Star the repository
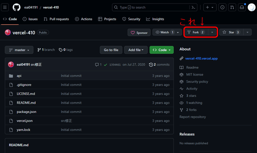 tap(231, 32)
